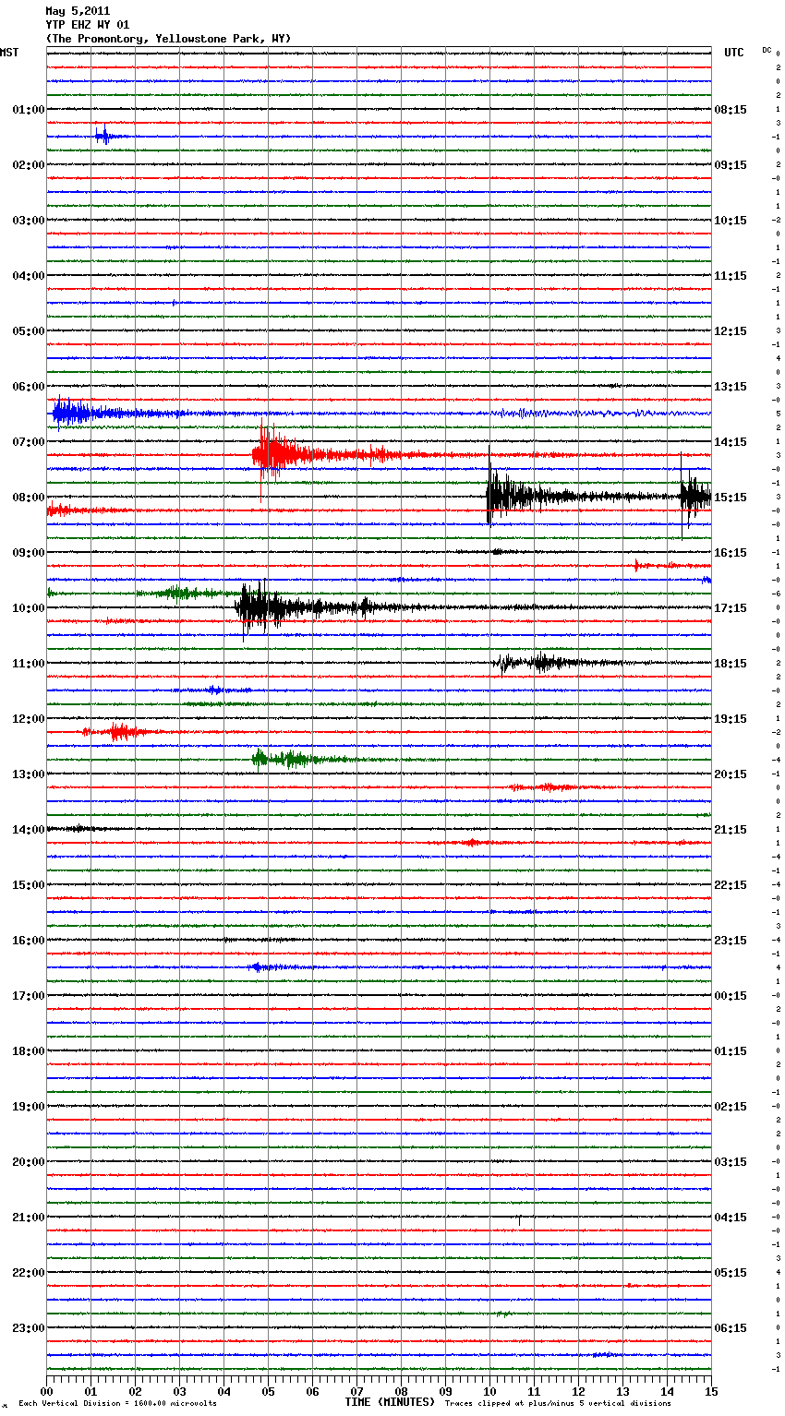Select the "09:00" MST time label
Screen dimensions: 785x1416
[29, 553]
